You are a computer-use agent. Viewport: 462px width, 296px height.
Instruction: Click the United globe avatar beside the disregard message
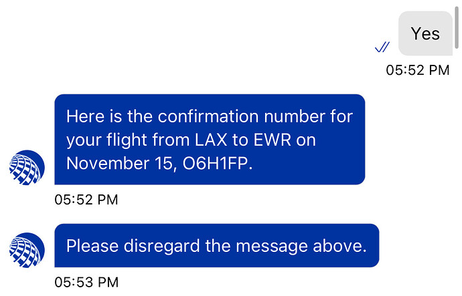27,250
